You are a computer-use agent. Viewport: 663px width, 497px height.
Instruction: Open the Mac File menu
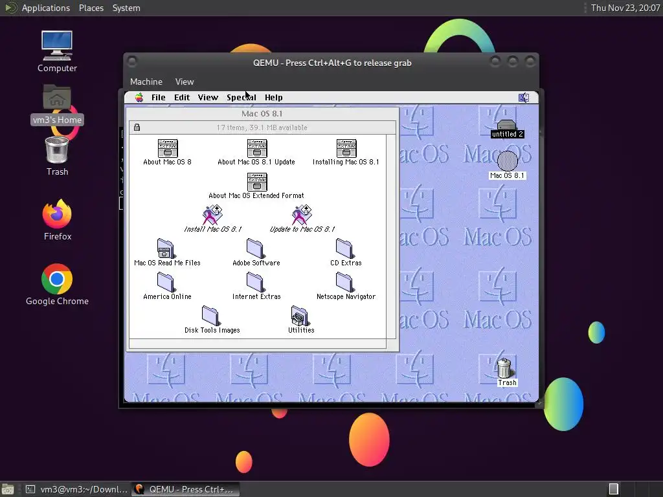(159, 98)
